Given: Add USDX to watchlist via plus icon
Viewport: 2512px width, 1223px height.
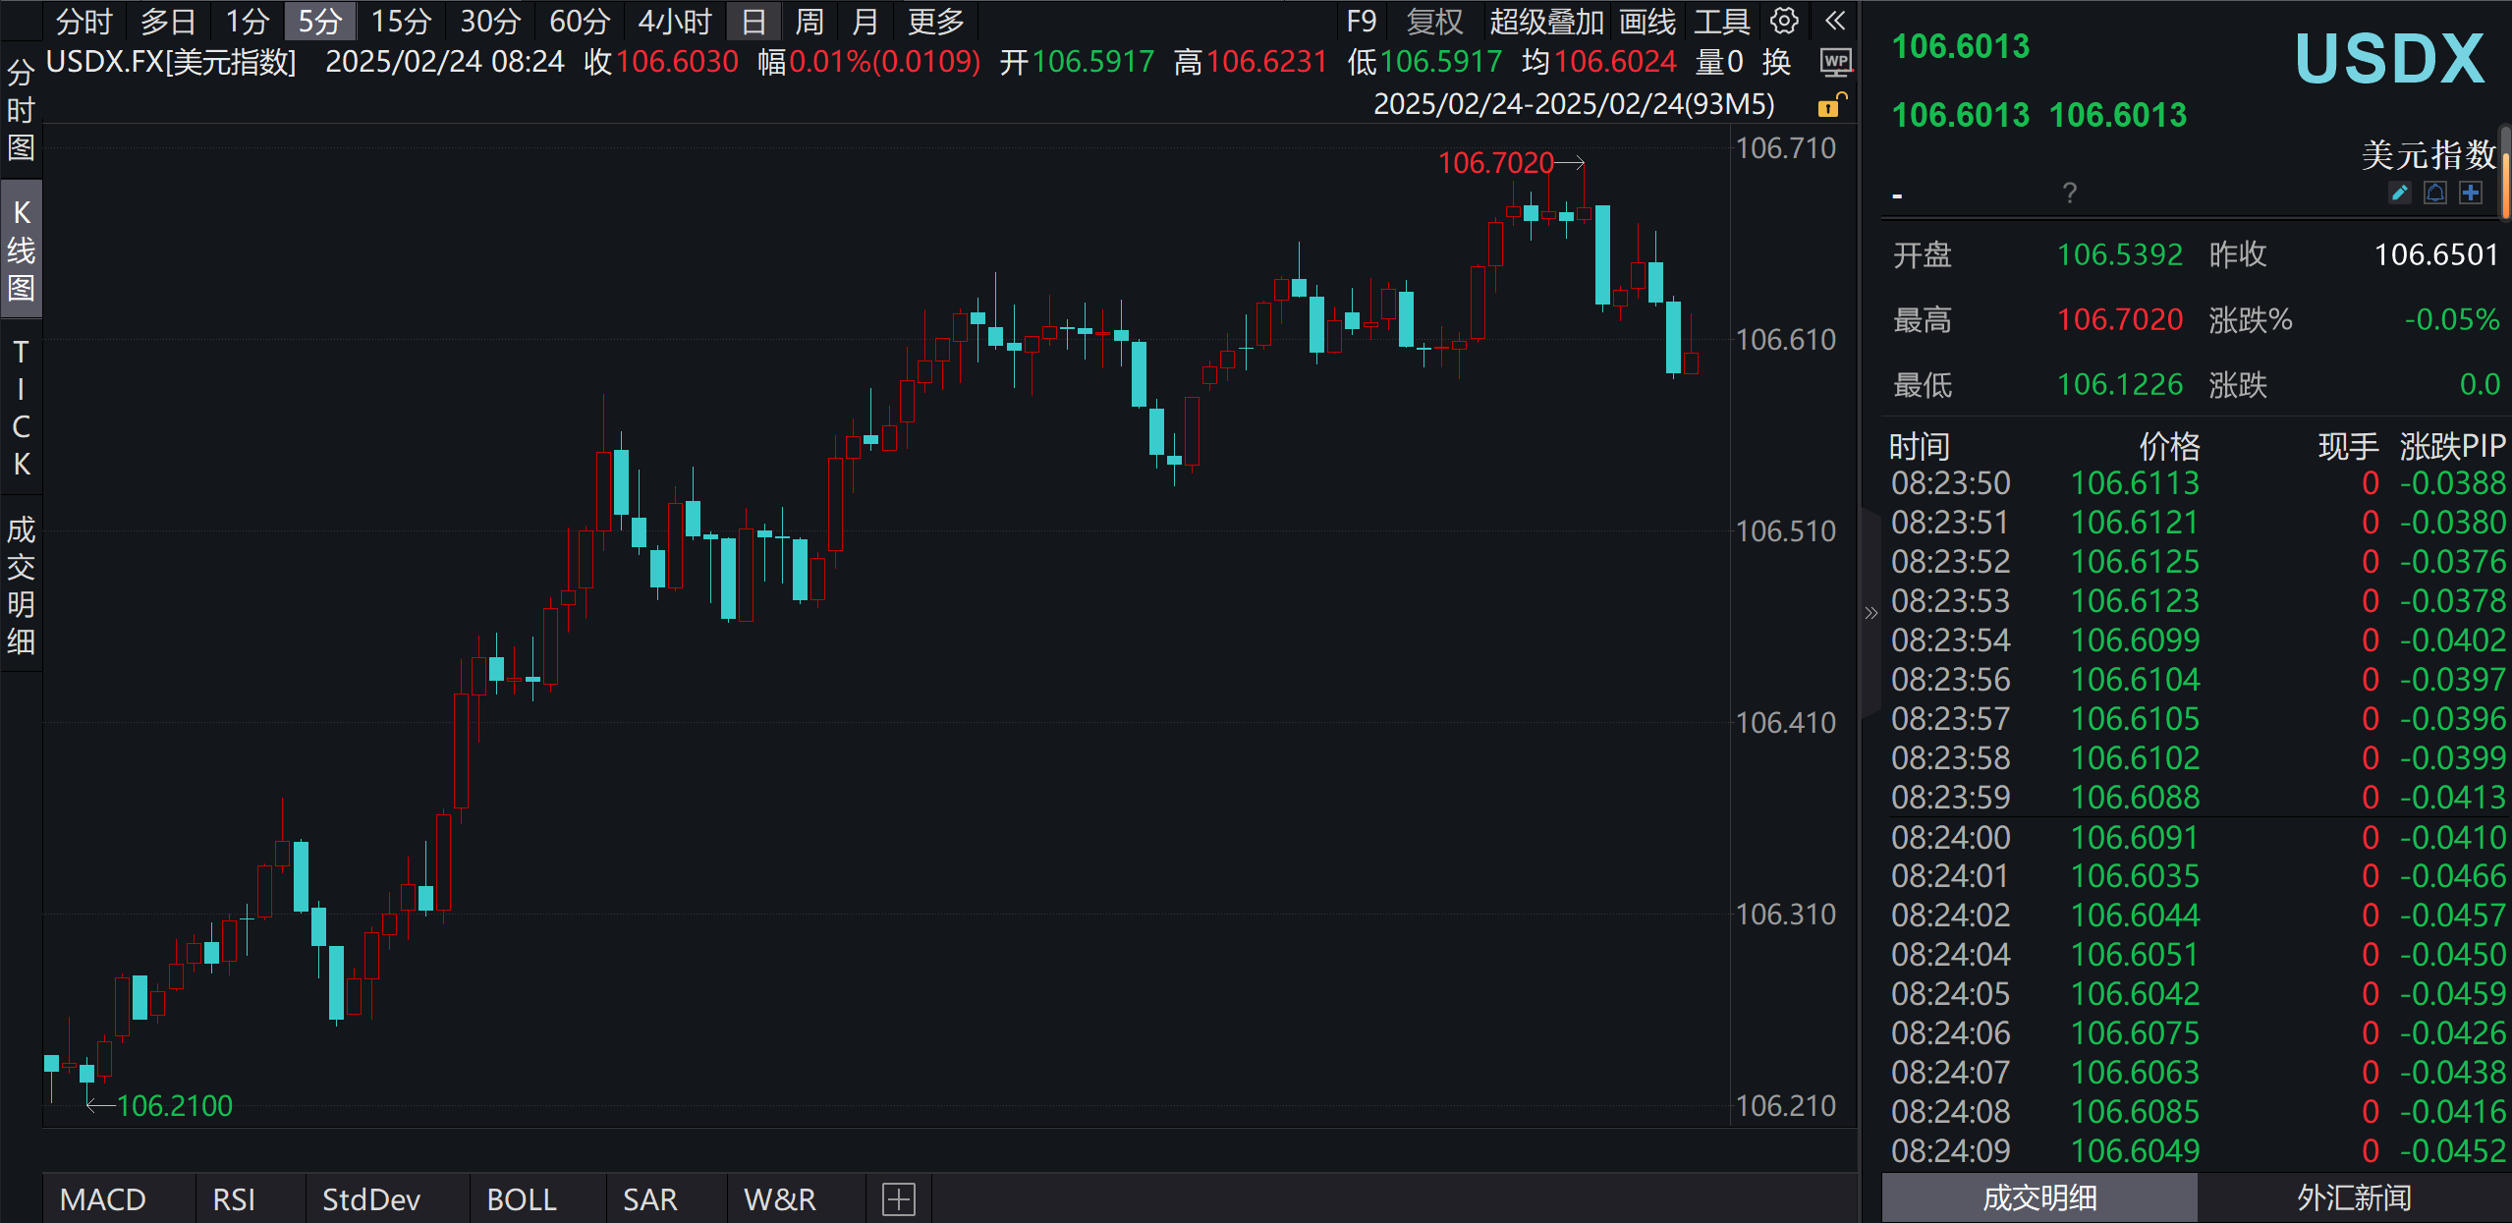Looking at the screenshot, I should 2471,193.
